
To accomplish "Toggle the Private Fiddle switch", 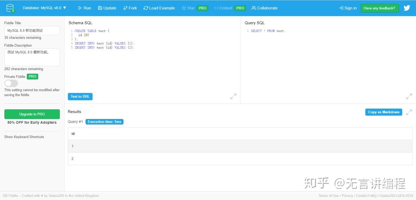I will point(11,83).
